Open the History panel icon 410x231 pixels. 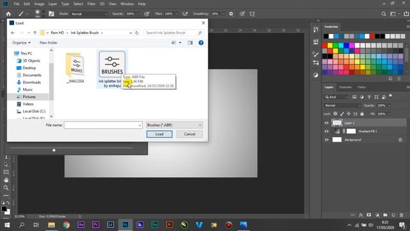[x=316, y=30]
